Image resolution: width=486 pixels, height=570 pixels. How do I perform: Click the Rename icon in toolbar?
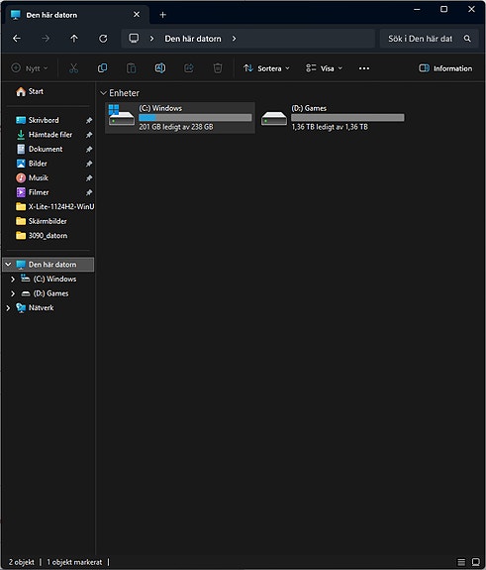pyautogui.click(x=160, y=68)
